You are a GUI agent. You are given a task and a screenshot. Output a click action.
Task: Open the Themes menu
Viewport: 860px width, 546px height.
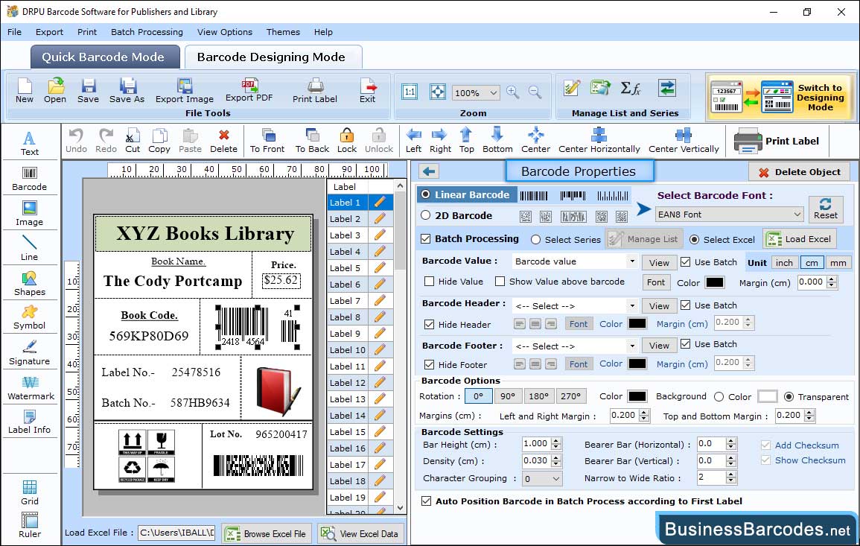coord(283,32)
